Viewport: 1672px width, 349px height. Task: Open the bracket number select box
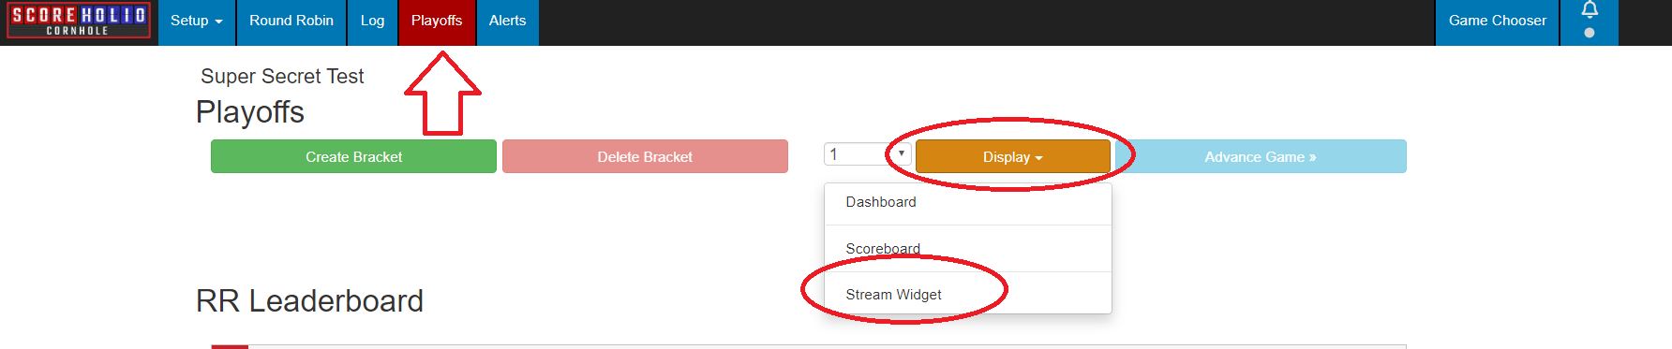pyautogui.click(x=867, y=154)
